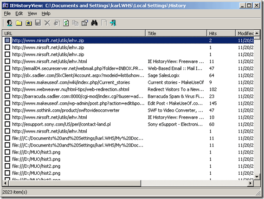This screenshot has height=199, width=264.
Task: Click the vertical scrollbar down arrow
Action: (257, 177)
